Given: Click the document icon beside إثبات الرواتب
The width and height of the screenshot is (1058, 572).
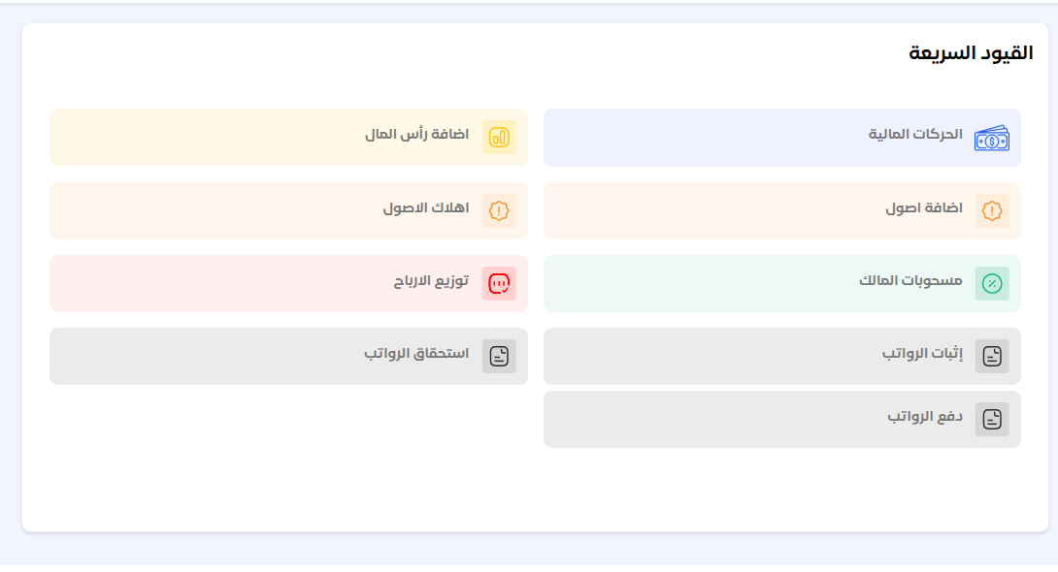Looking at the screenshot, I should [x=992, y=356].
